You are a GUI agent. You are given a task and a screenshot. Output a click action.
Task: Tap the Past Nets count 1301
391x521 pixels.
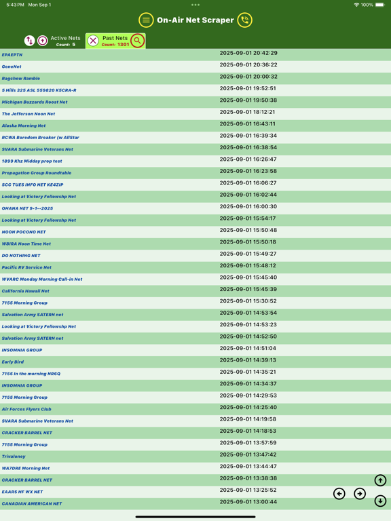tap(115, 45)
